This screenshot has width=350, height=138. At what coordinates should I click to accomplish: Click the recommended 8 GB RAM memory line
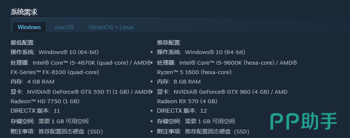pos(179,82)
